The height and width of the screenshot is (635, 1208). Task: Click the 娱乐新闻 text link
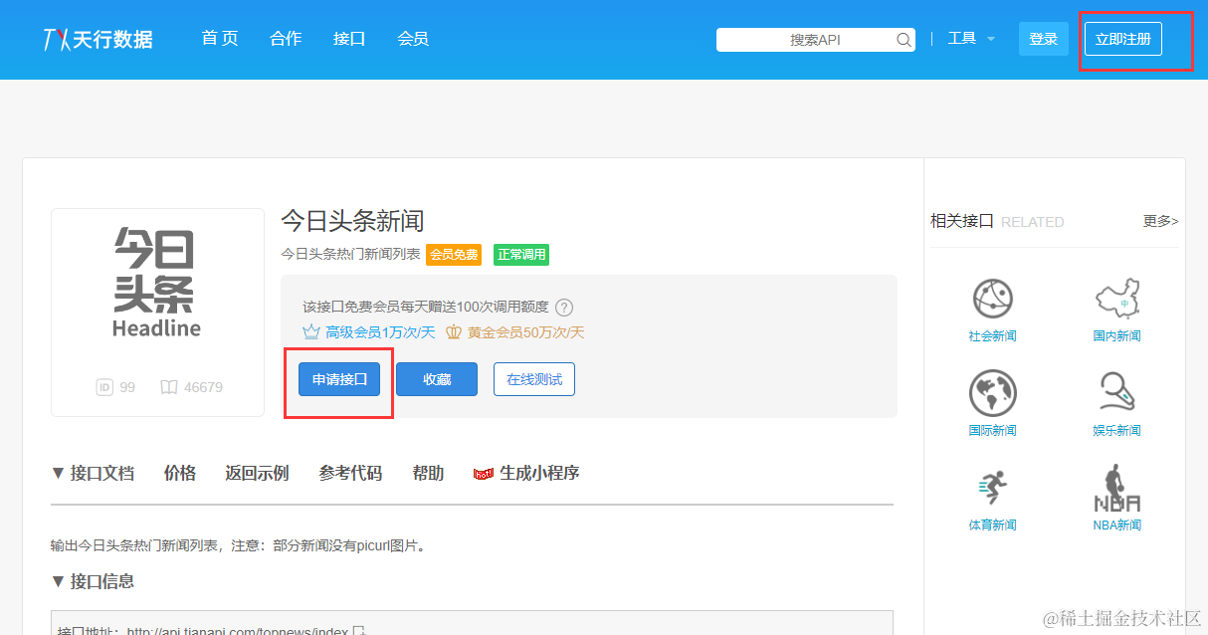point(1116,431)
